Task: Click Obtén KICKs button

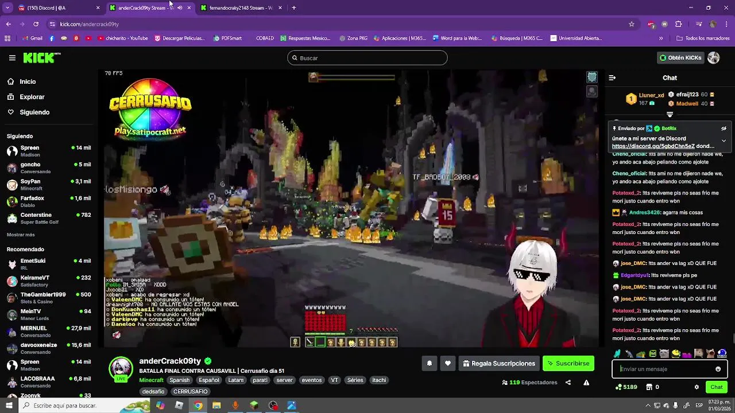Action: tap(680, 58)
